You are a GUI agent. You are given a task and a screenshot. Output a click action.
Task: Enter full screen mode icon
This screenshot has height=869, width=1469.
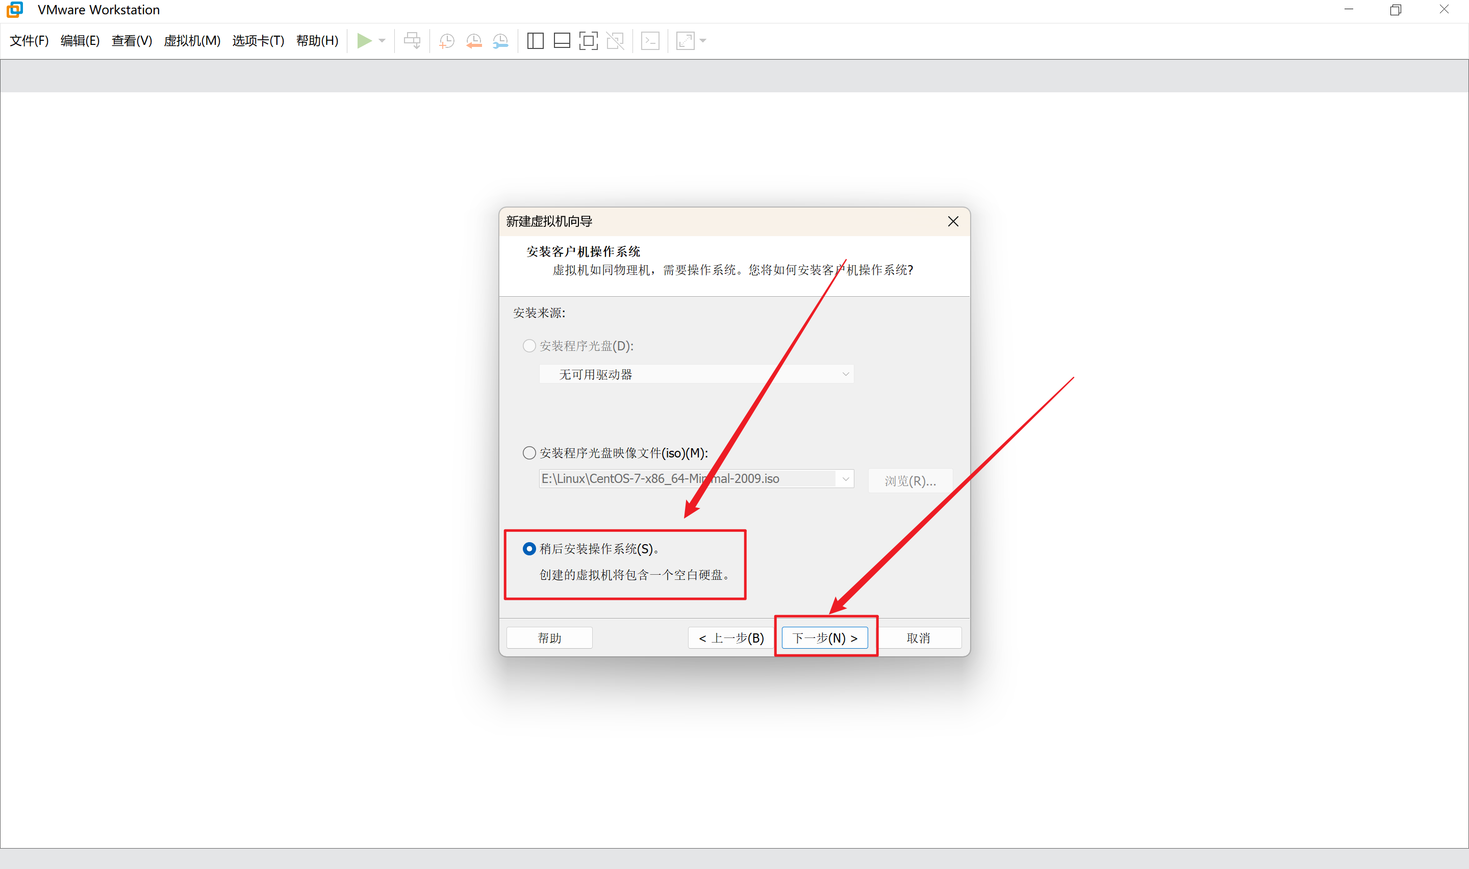(589, 40)
